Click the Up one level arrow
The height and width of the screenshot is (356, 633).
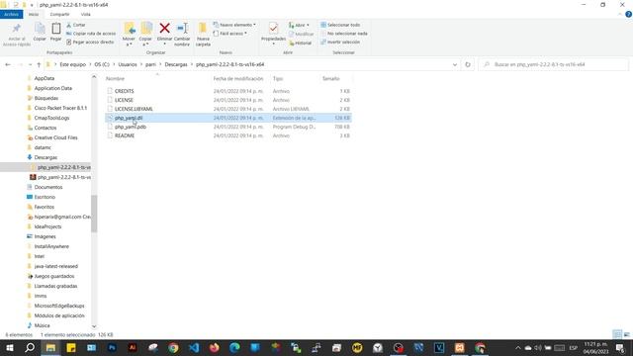coord(39,64)
